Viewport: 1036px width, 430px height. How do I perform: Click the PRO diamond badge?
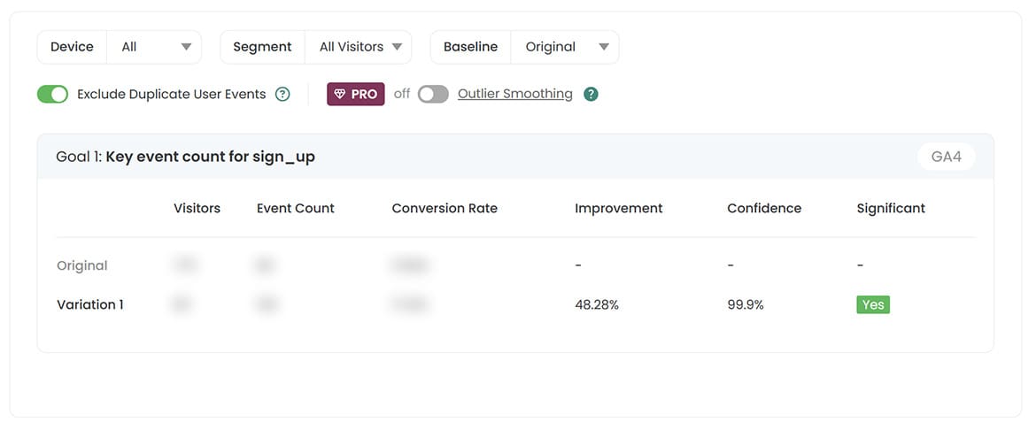(x=356, y=95)
